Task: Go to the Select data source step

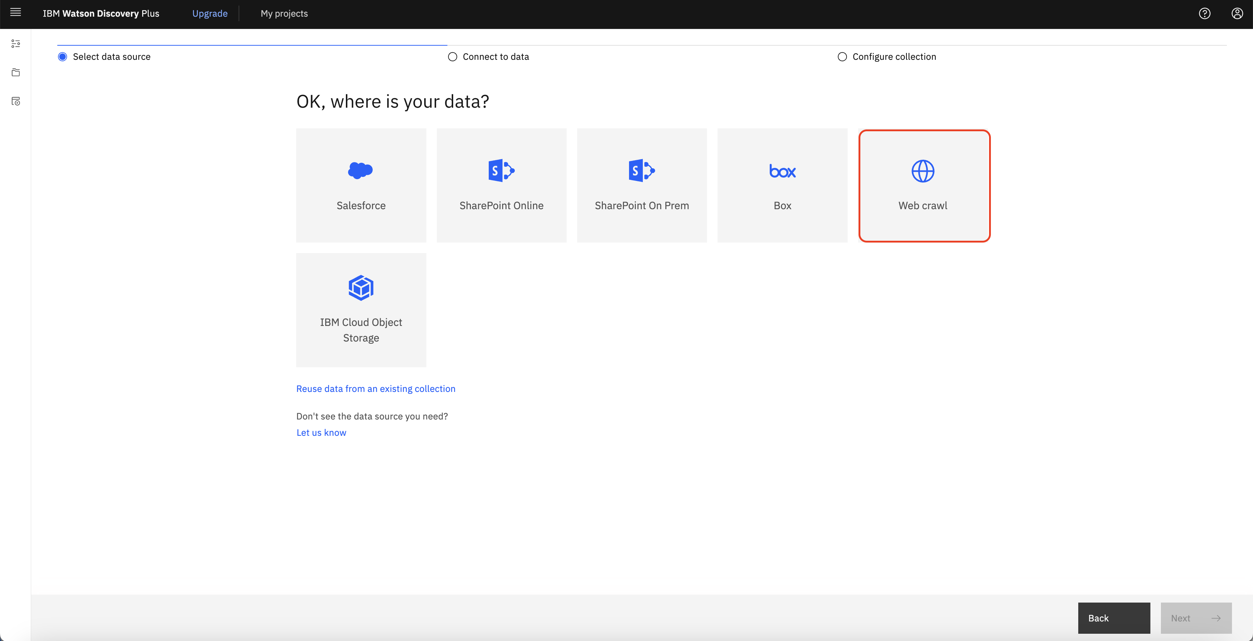Action: coord(104,57)
